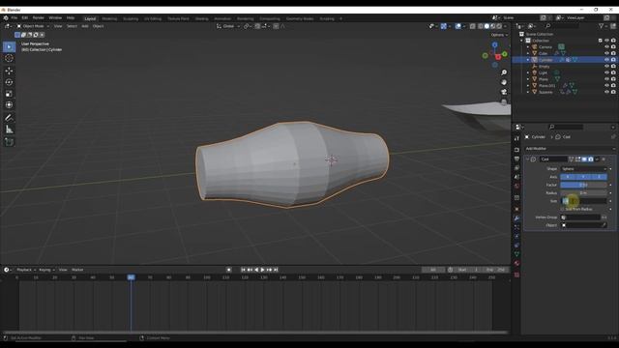The image size is (619, 348).
Task: Click the Blender logo menu icon
Action: point(6,18)
